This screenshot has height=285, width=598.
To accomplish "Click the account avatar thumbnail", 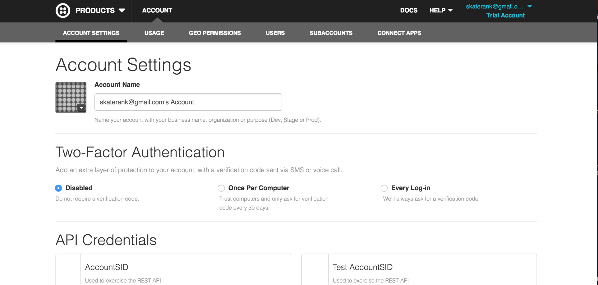I will [x=69, y=96].
